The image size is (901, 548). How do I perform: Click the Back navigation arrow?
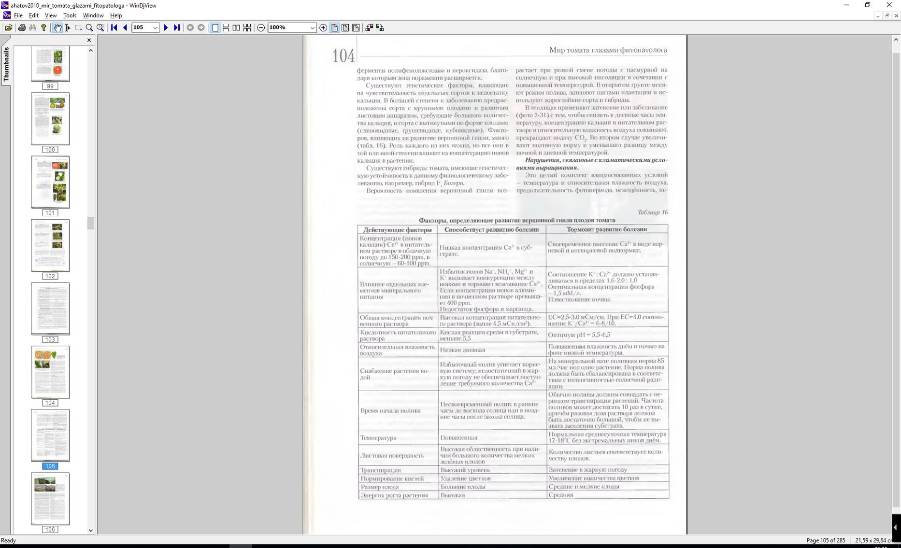point(190,28)
